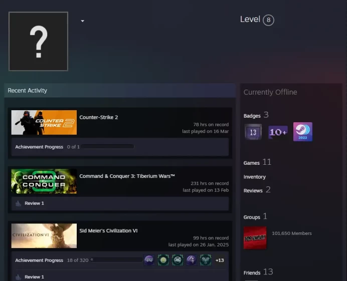Click the third Civilization VI achievement icon
The height and width of the screenshot is (281, 347).
coord(178,260)
